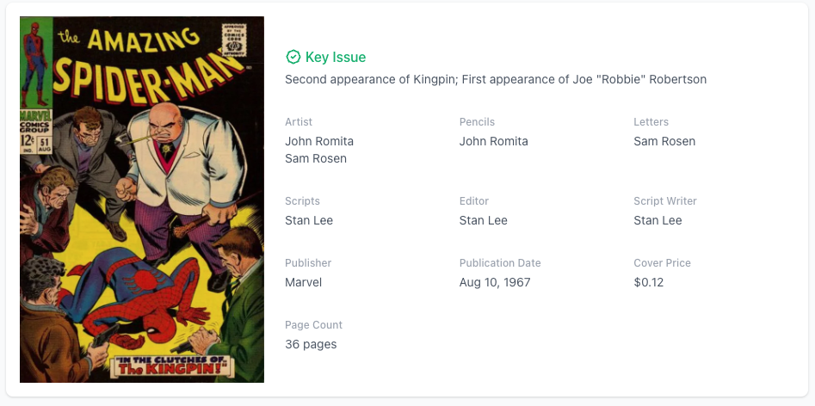Click the Aug 10, 1967 publication date
Screen dimensions: 815x406
495,282
